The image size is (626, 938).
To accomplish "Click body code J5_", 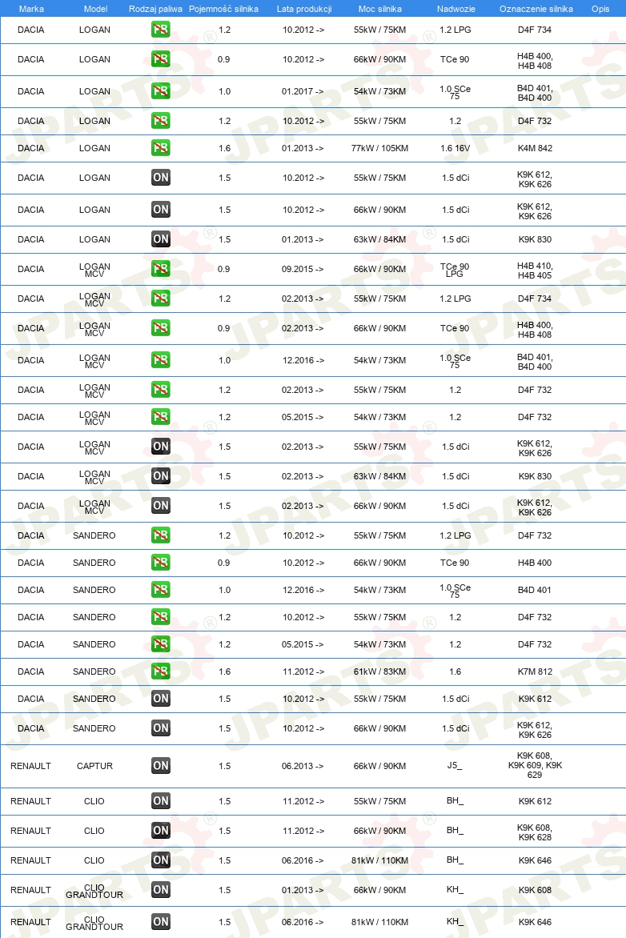I will point(455,765).
